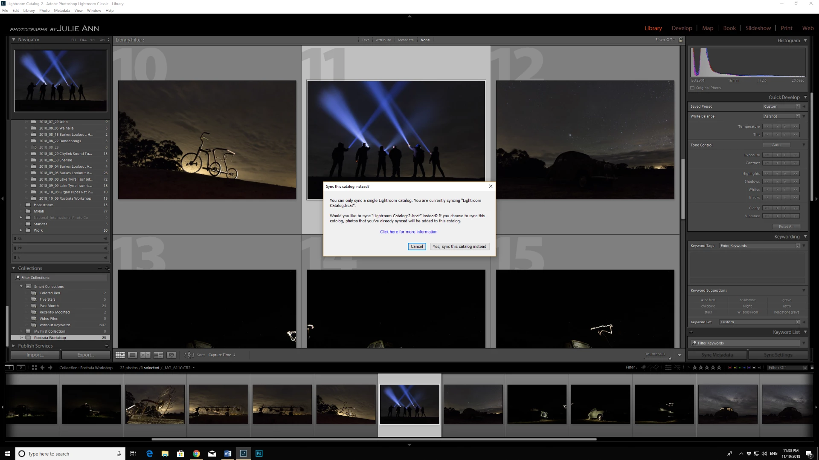Open Compare view (XY) icon

tap(145, 355)
